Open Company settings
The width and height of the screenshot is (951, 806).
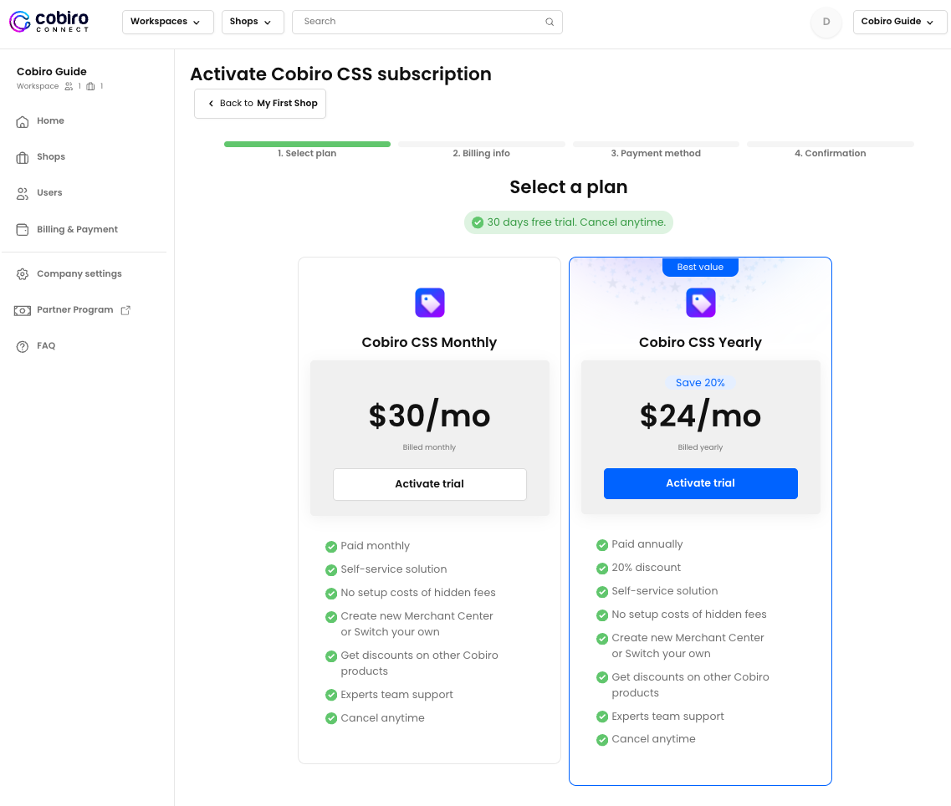pyautogui.click(x=79, y=273)
